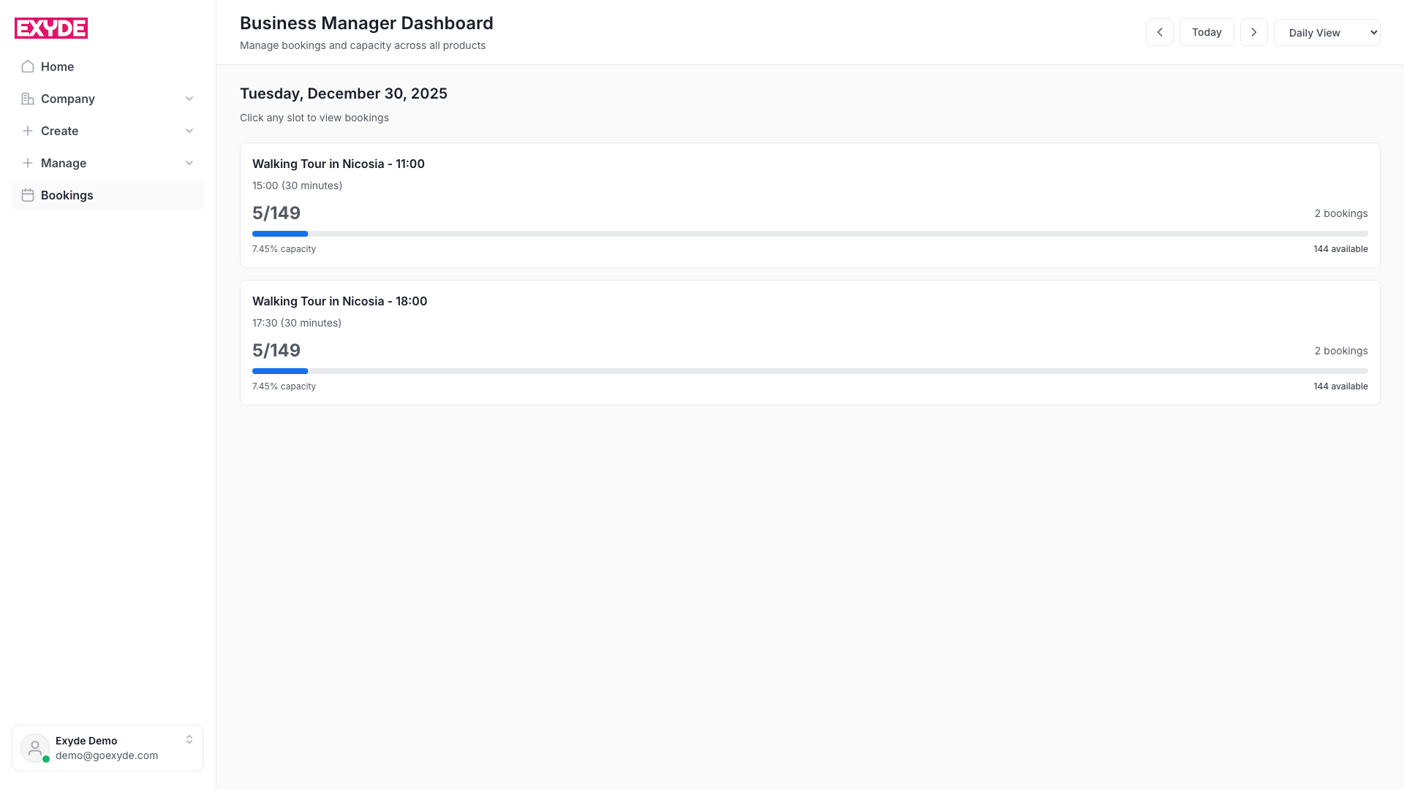Viewport: 1404px width, 789px height.
Task: Expand the Company section chevron
Action: [x=189, y=99]
